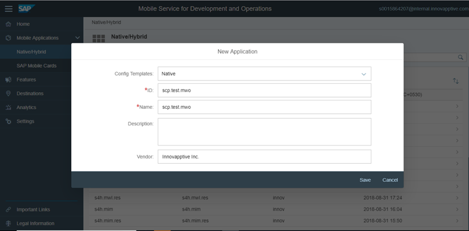Click the hamburger menu icon
The height and width of the screenshot is (231, 469).
tap(8, 9)
